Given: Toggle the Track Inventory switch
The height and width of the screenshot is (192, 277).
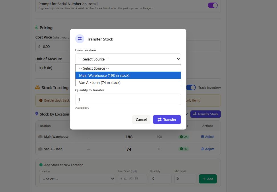Looking at the screenshot, I should point(191,88).
